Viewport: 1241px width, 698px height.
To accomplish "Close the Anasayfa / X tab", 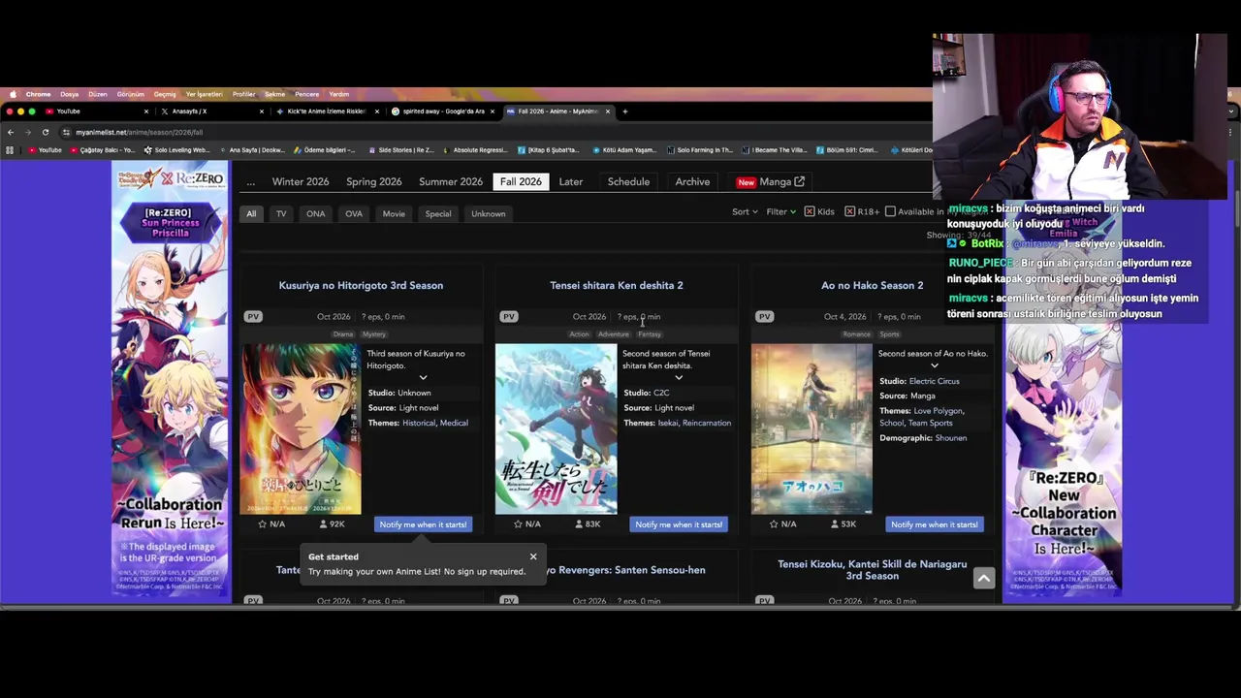I will [261, 111].
